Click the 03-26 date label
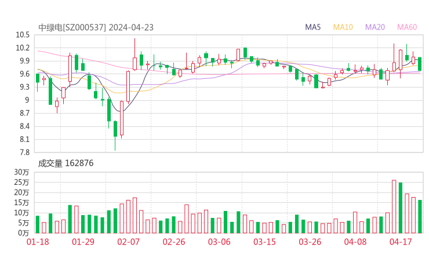 [310, 242]
